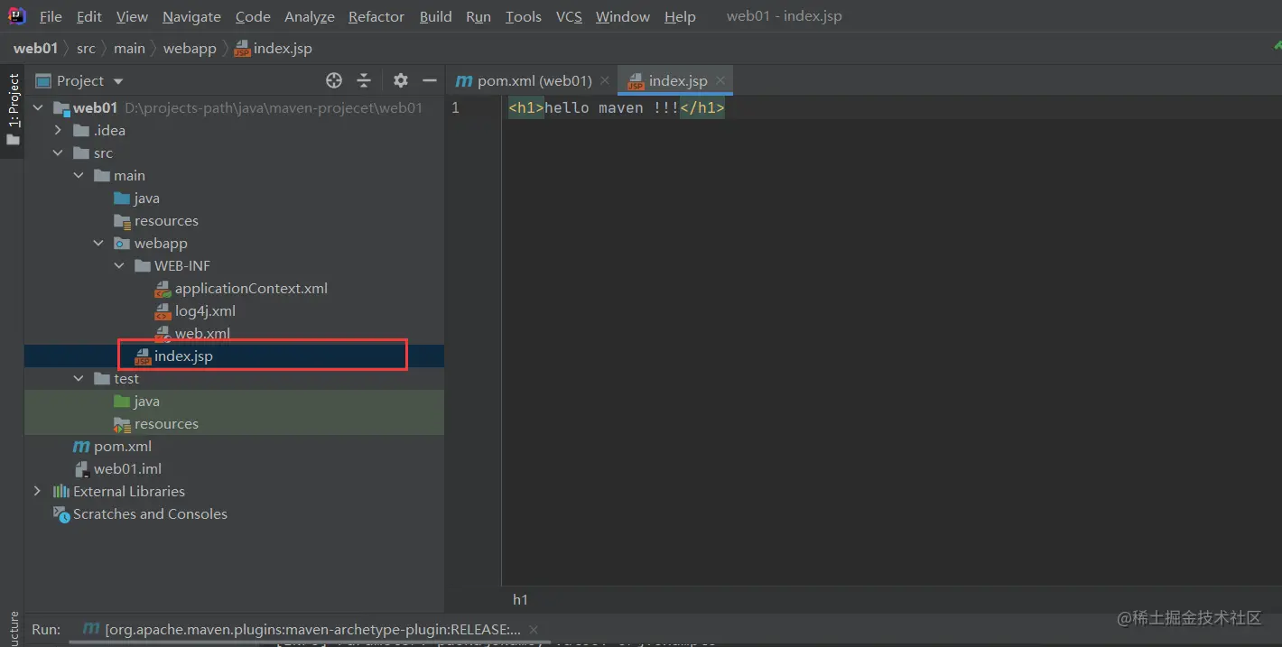Click the applicationContext.xml file icon

[x=163, y=289]
